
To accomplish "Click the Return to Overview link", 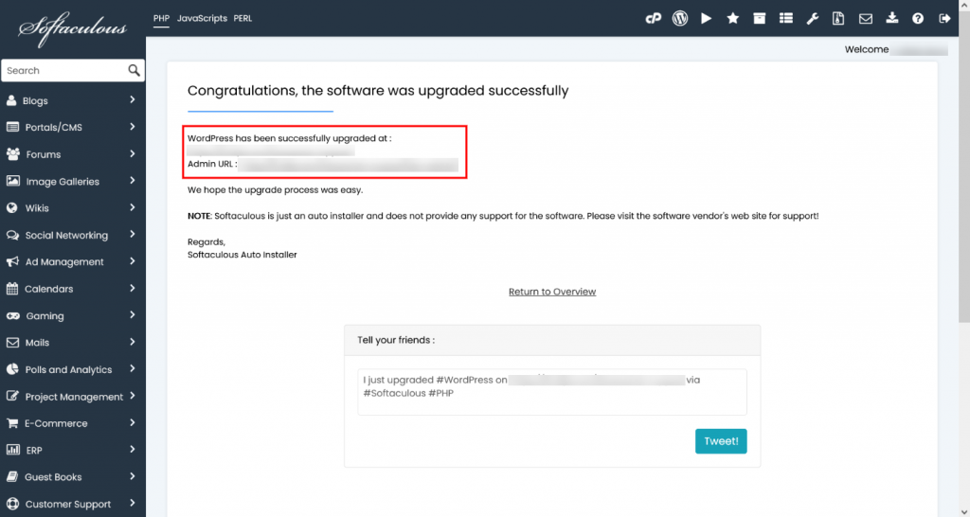I will [x=552, y=292].
